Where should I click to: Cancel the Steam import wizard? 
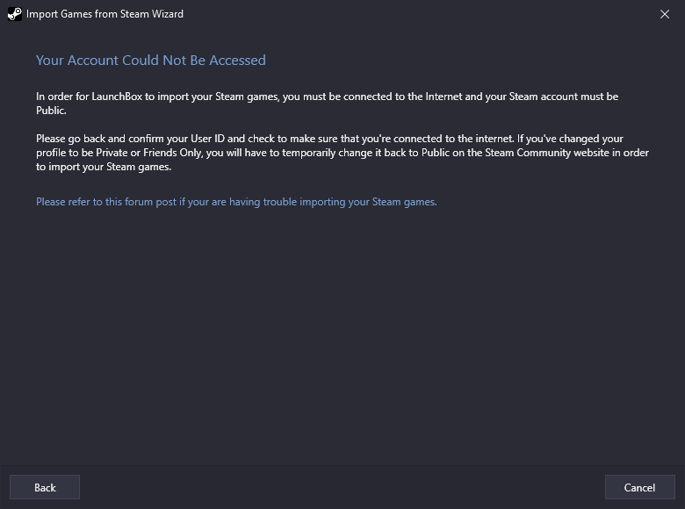coord(639,487)
